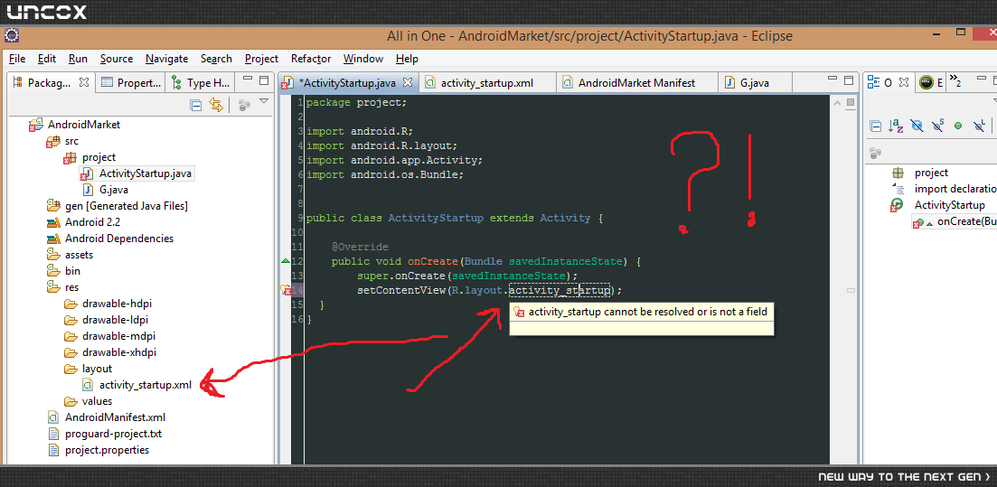The height and width of the screenshot is (487, 997).
Task: Switch to Type Hierarchy tab
Action: tap(201, 82)
